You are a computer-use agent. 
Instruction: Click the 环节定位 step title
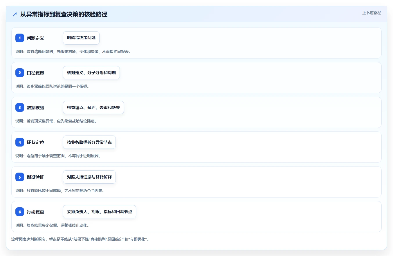click(x=35, y=142)
